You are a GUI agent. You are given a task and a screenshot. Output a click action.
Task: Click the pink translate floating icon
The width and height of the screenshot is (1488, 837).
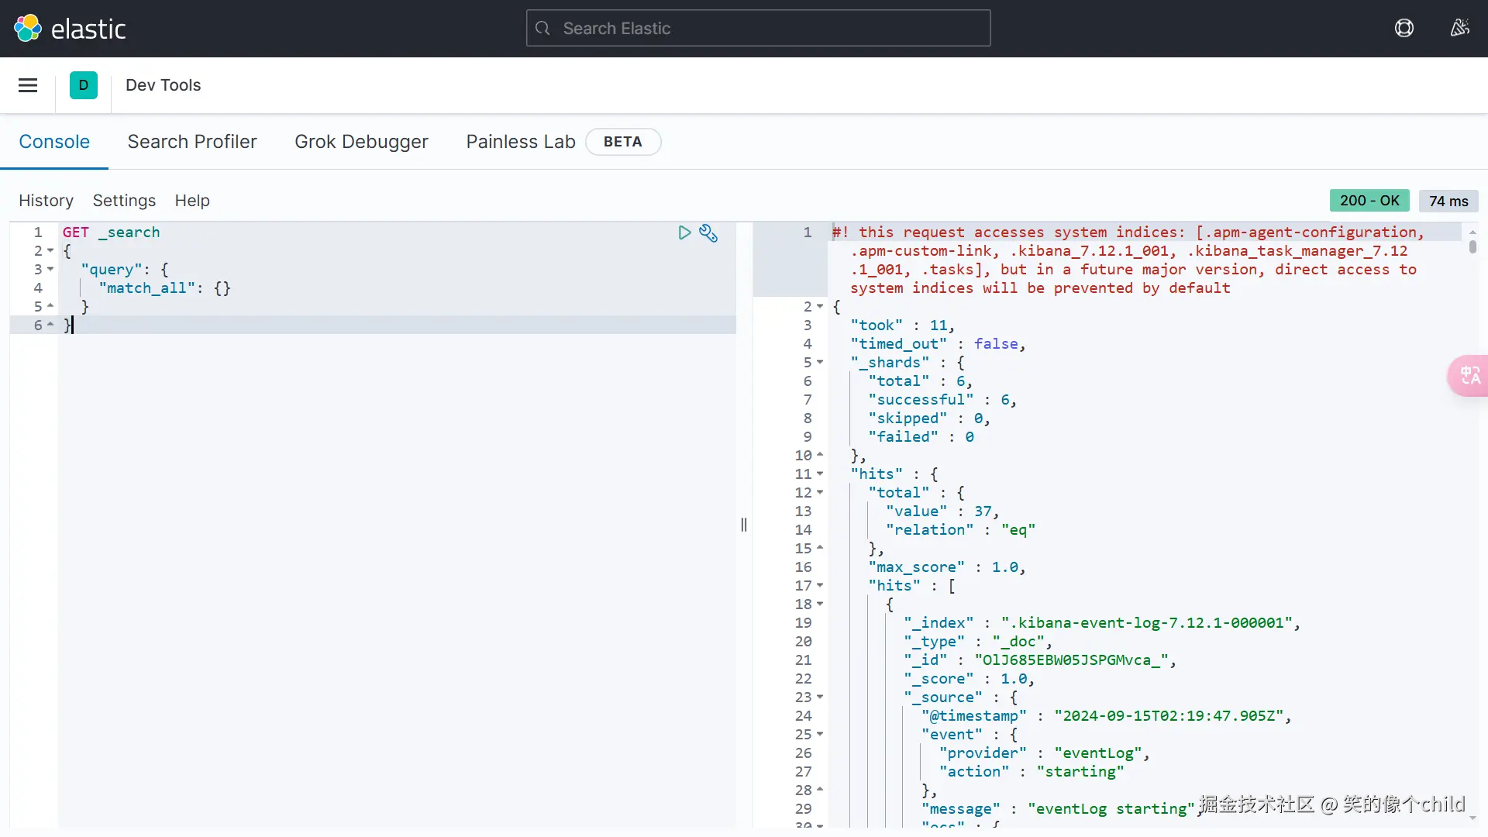tap(1469, 376)
